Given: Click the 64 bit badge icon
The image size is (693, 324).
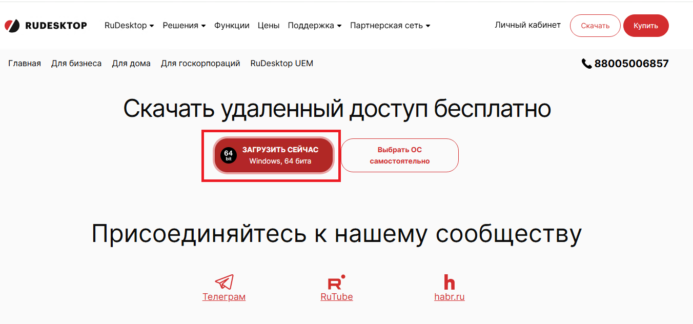Looking at the screenshot, I should coord(229,155).
